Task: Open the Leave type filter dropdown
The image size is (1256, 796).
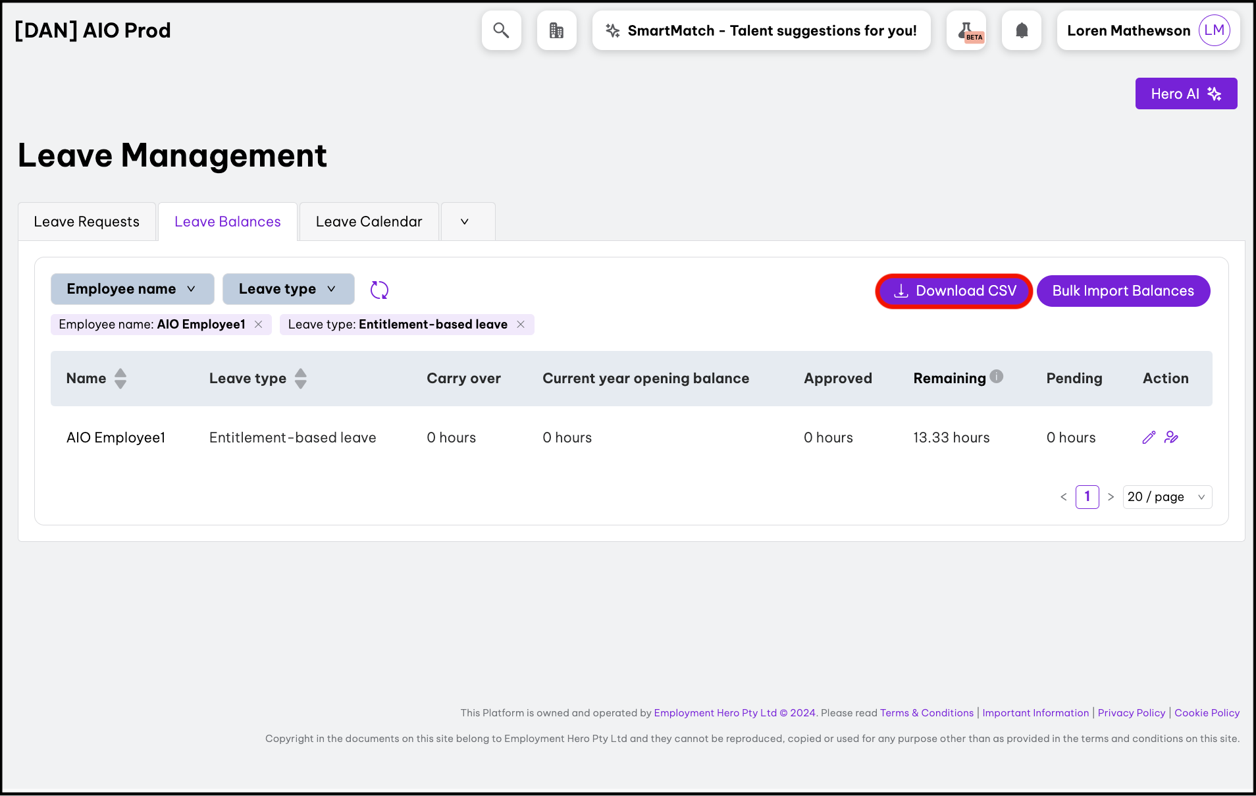Action: point(288,289)
